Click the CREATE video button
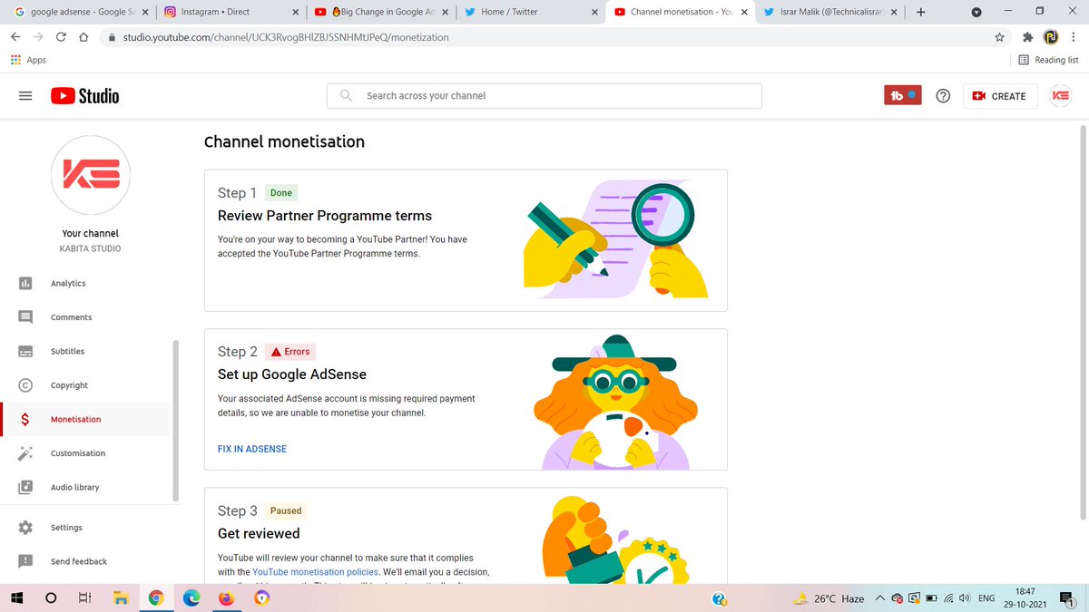1089x612 pixels. pyautogui.click(x=998, y=96)
